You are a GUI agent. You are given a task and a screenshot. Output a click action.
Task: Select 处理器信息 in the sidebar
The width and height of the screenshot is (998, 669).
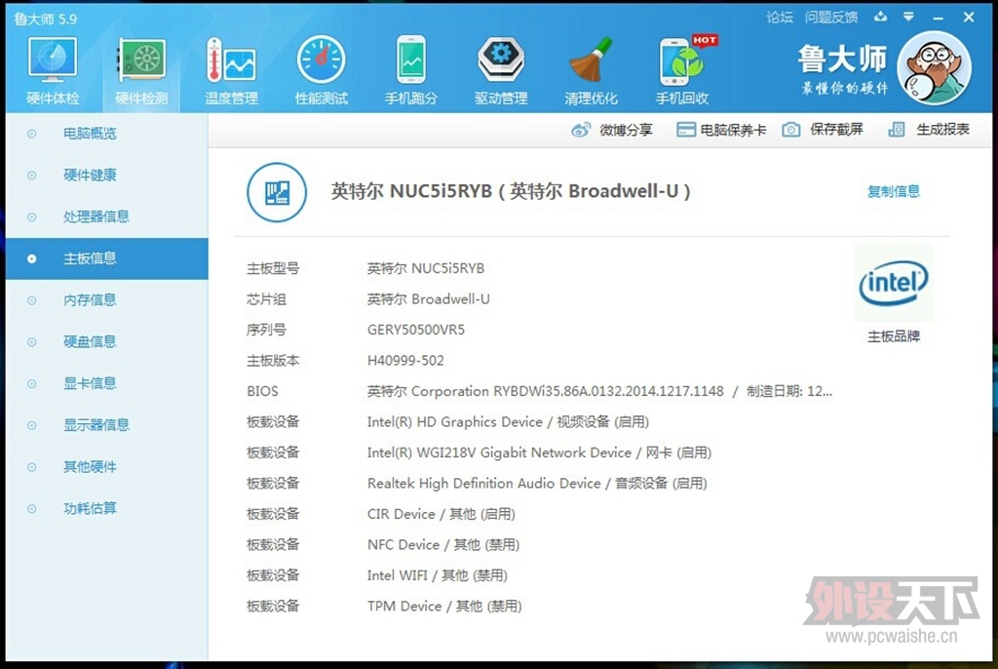tap(96, 216)
